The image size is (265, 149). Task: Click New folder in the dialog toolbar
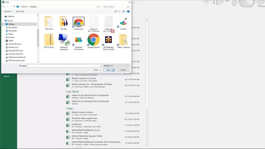point(20,12)
